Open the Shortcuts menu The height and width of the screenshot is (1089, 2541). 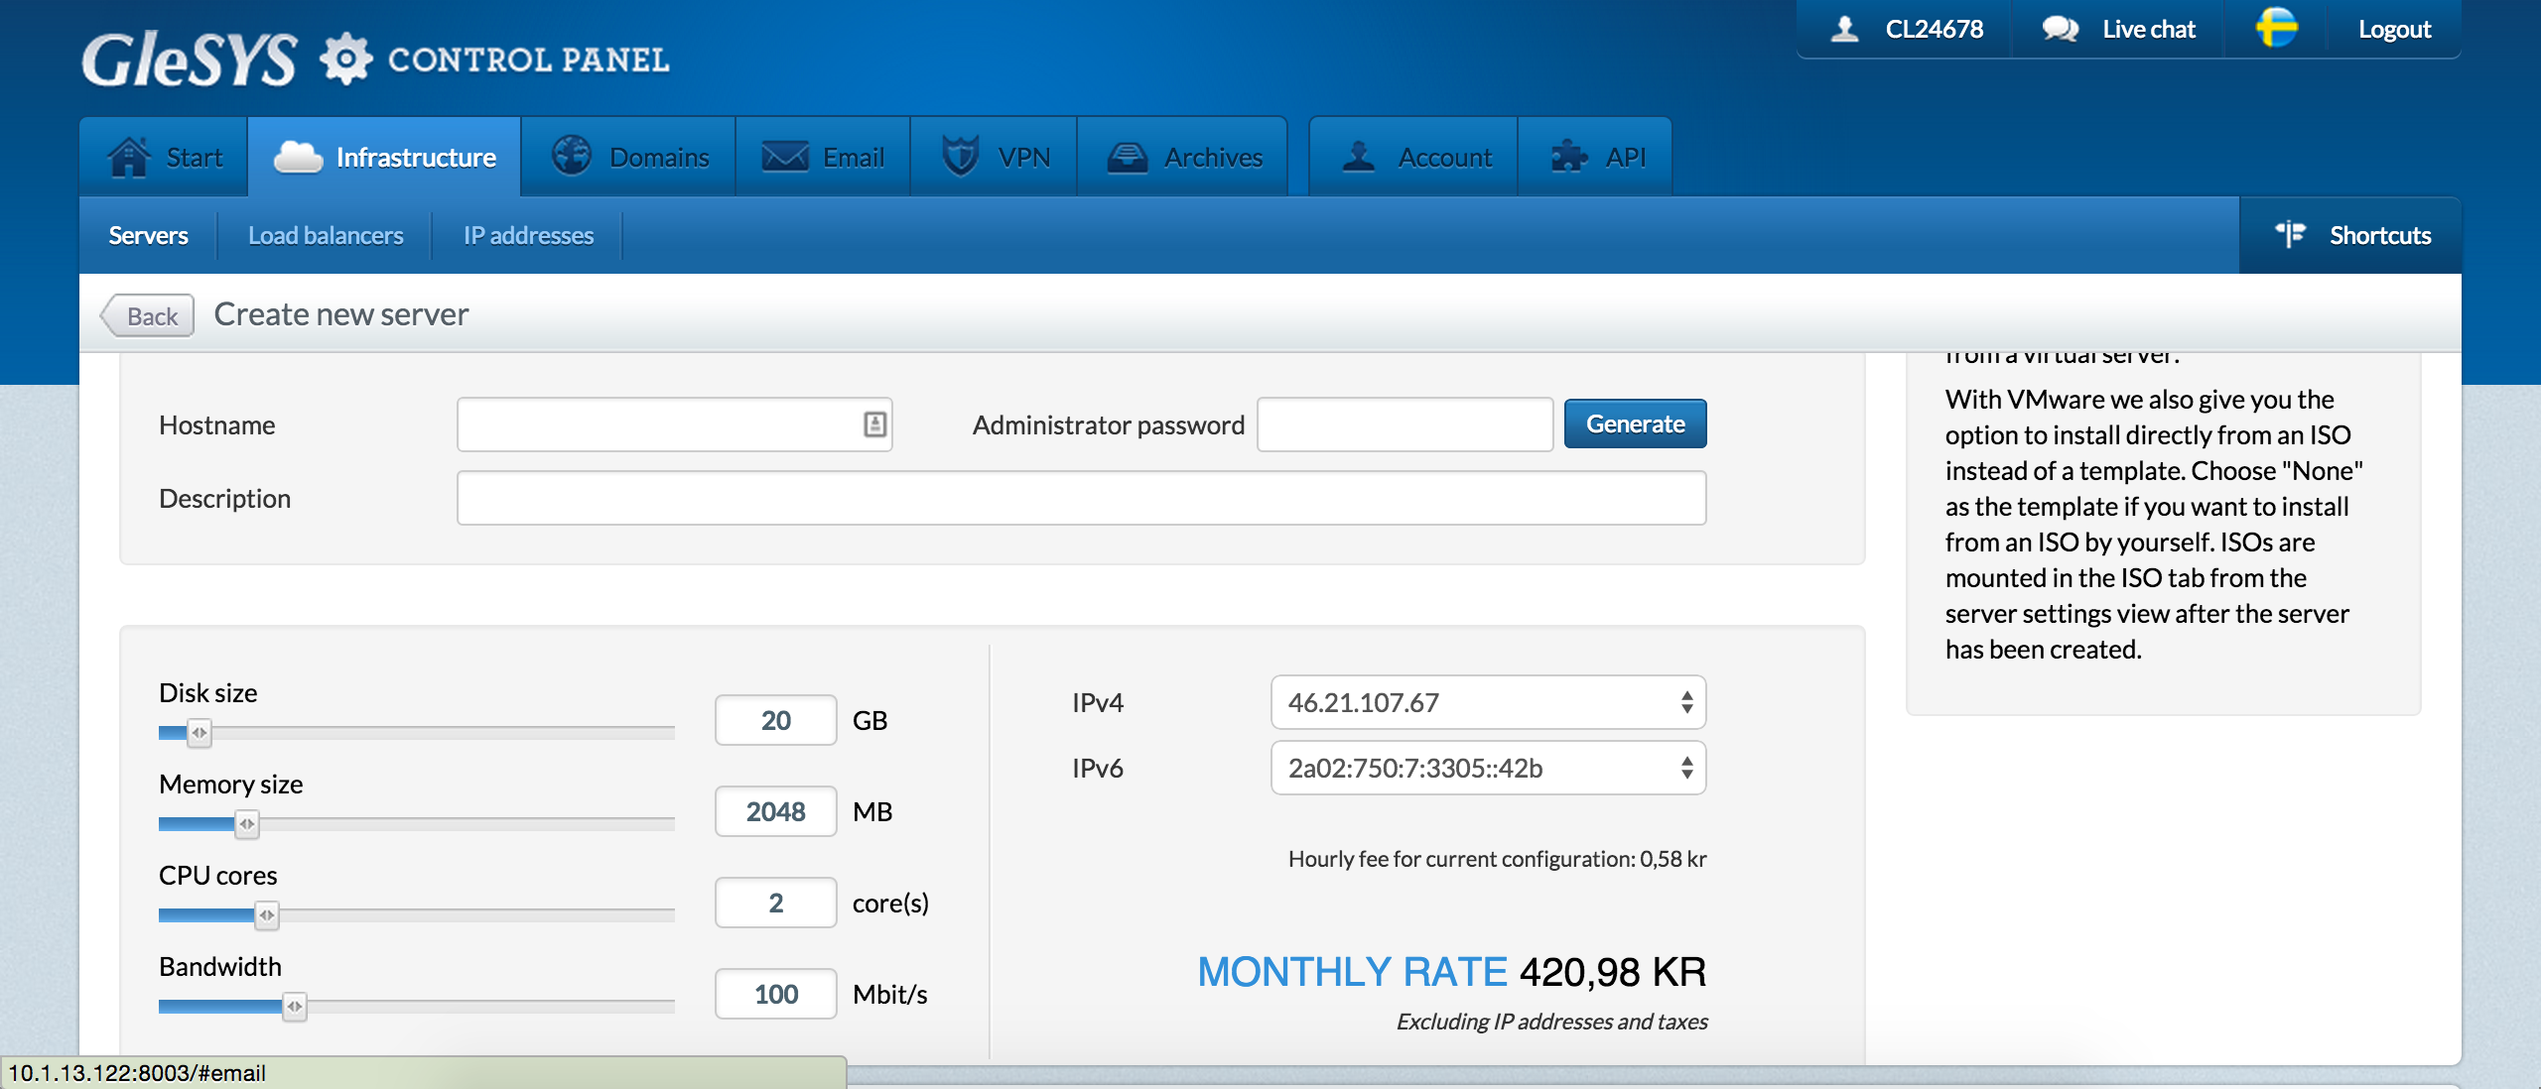(2352, 235)
